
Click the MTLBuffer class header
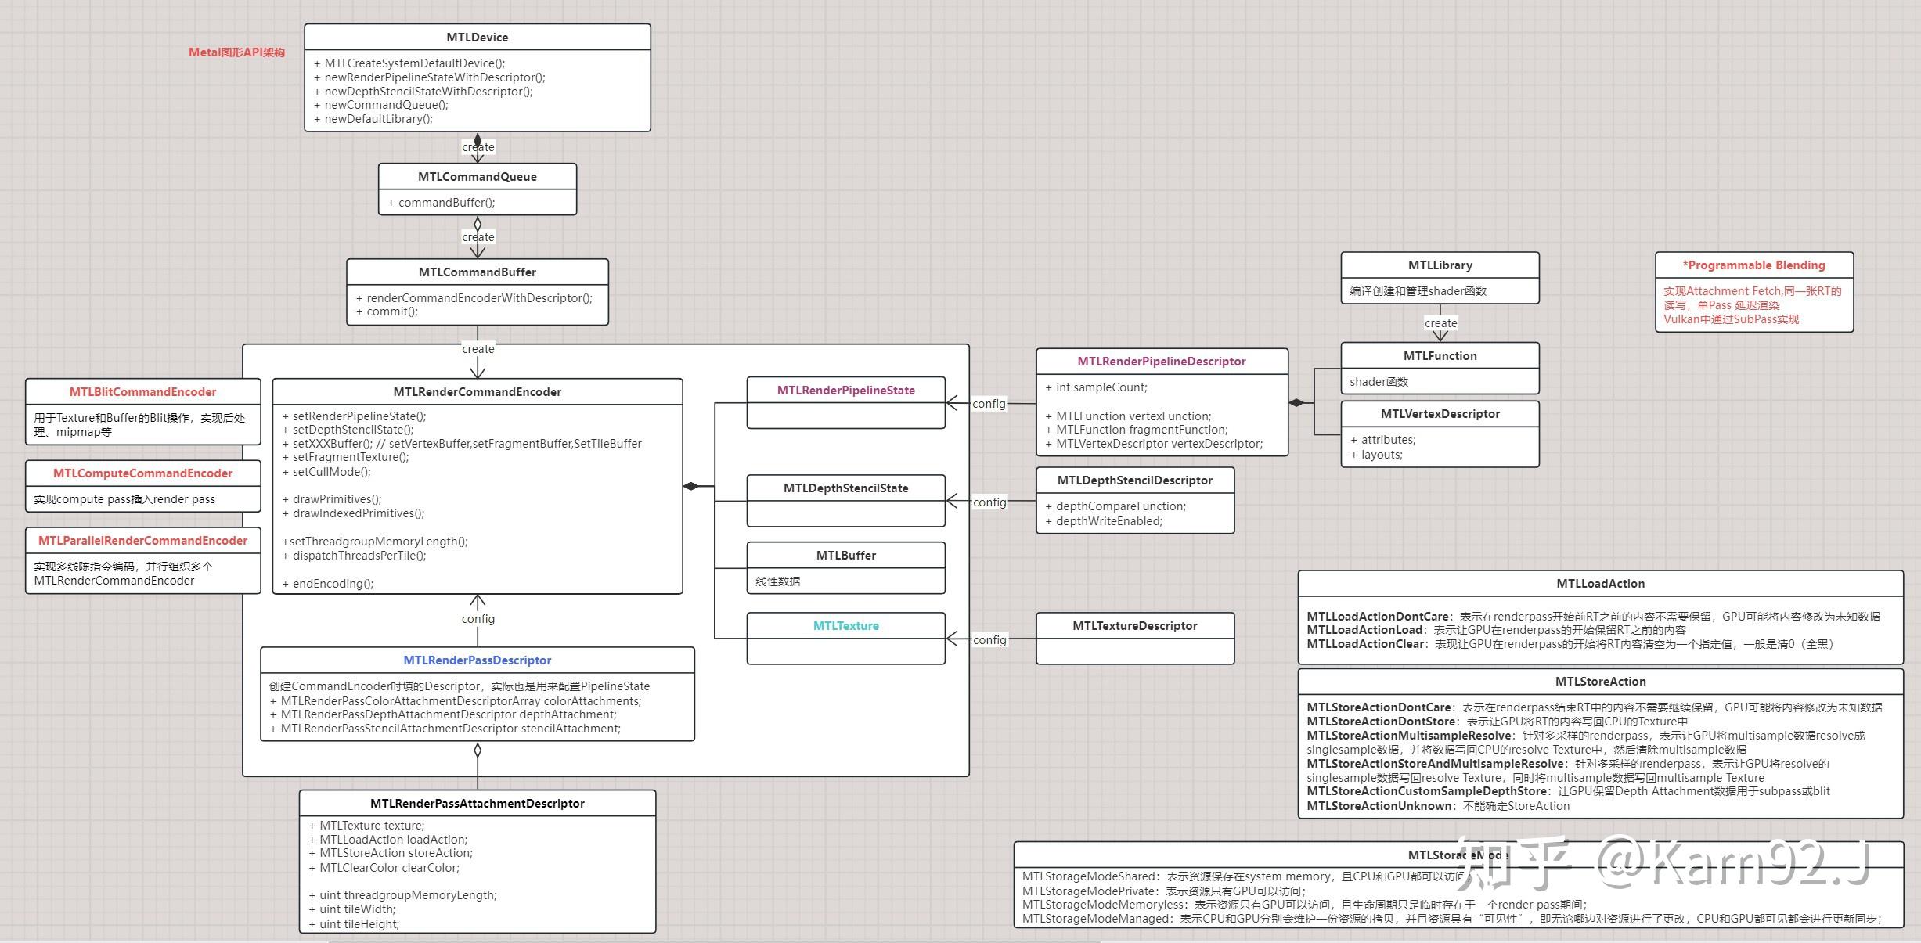point(845,555)
